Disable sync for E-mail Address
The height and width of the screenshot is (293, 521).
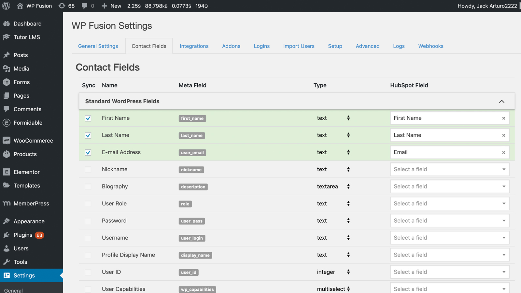pyautogui.click(x=88, y=152)
